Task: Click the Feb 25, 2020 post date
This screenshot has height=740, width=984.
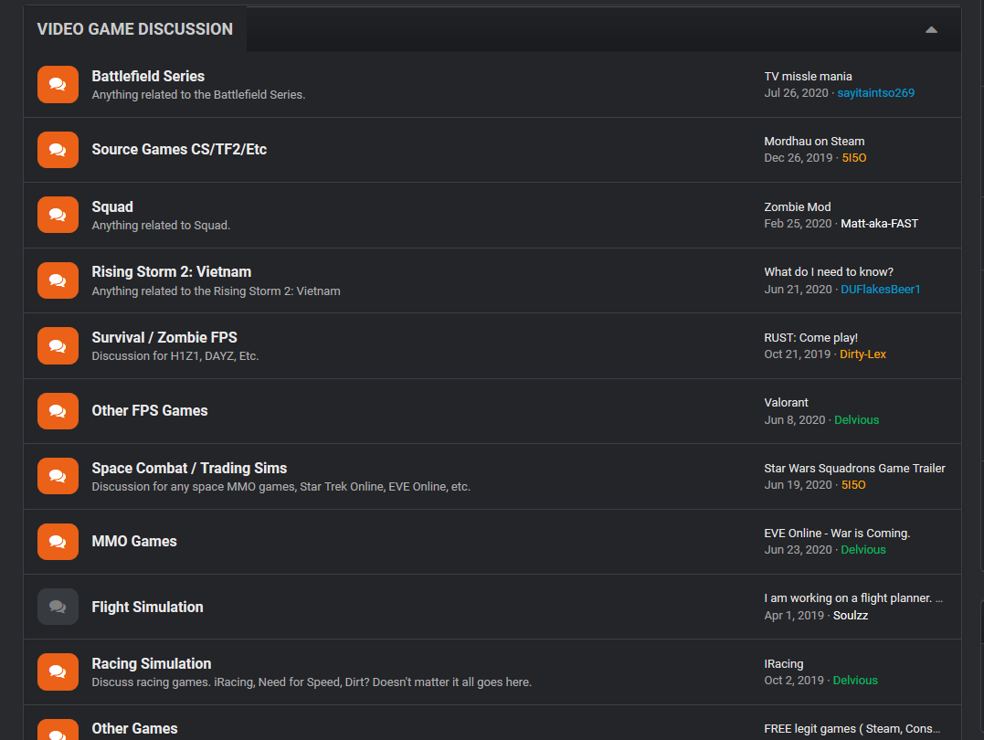Action: [797, 224]
